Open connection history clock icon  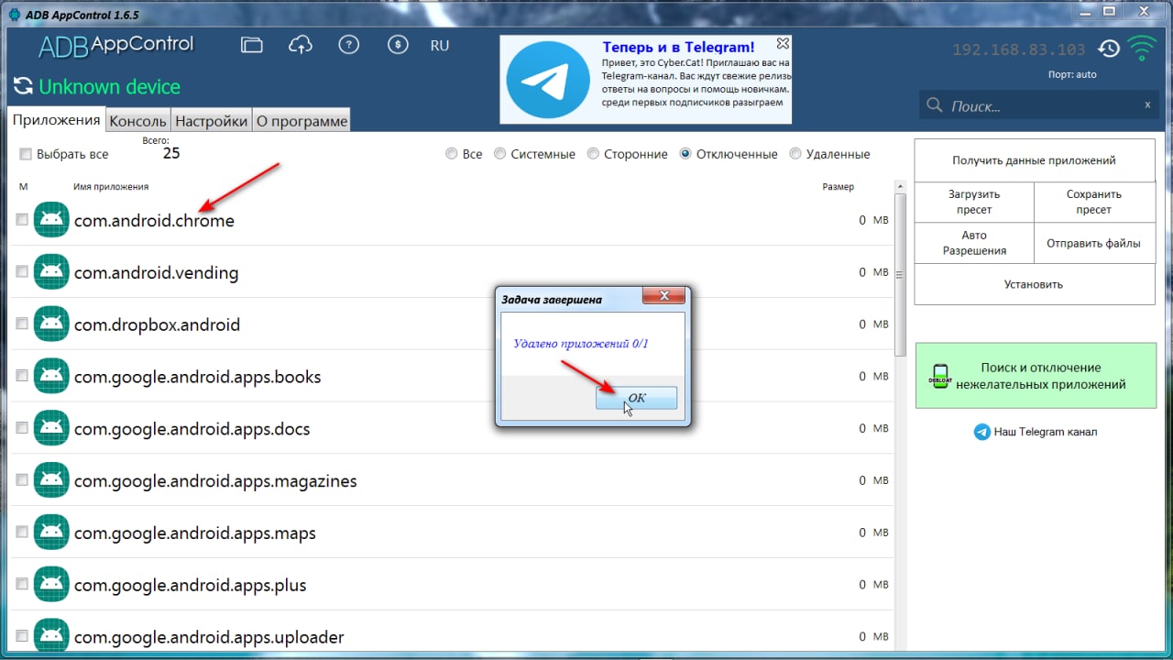coord(1109,49)
